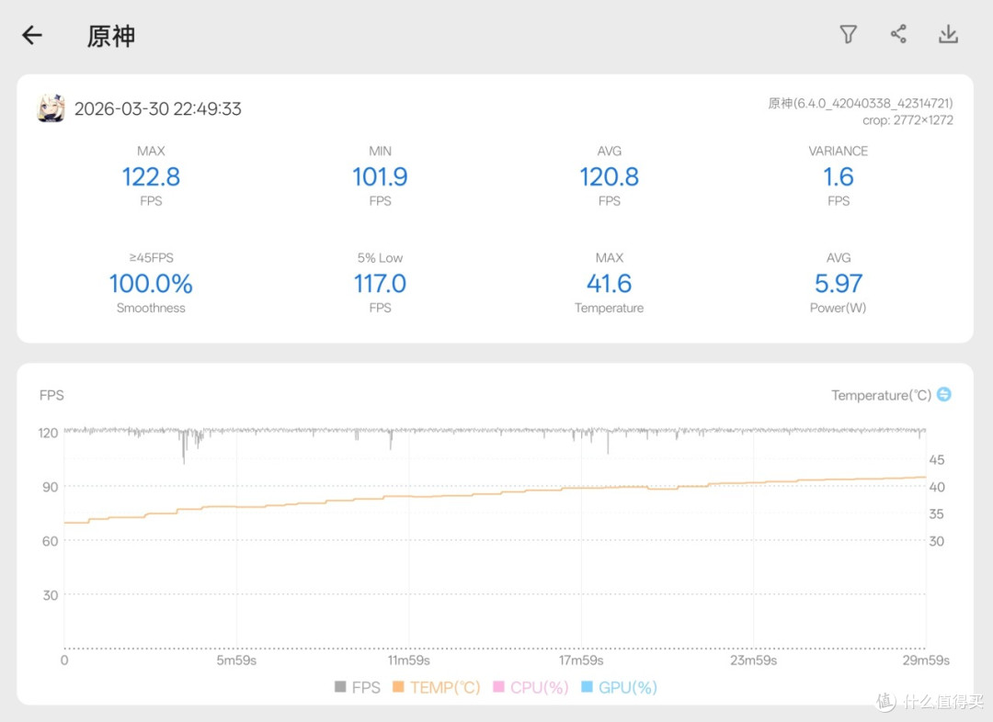Select the VARIANCE value 1.6

(838, 176)
